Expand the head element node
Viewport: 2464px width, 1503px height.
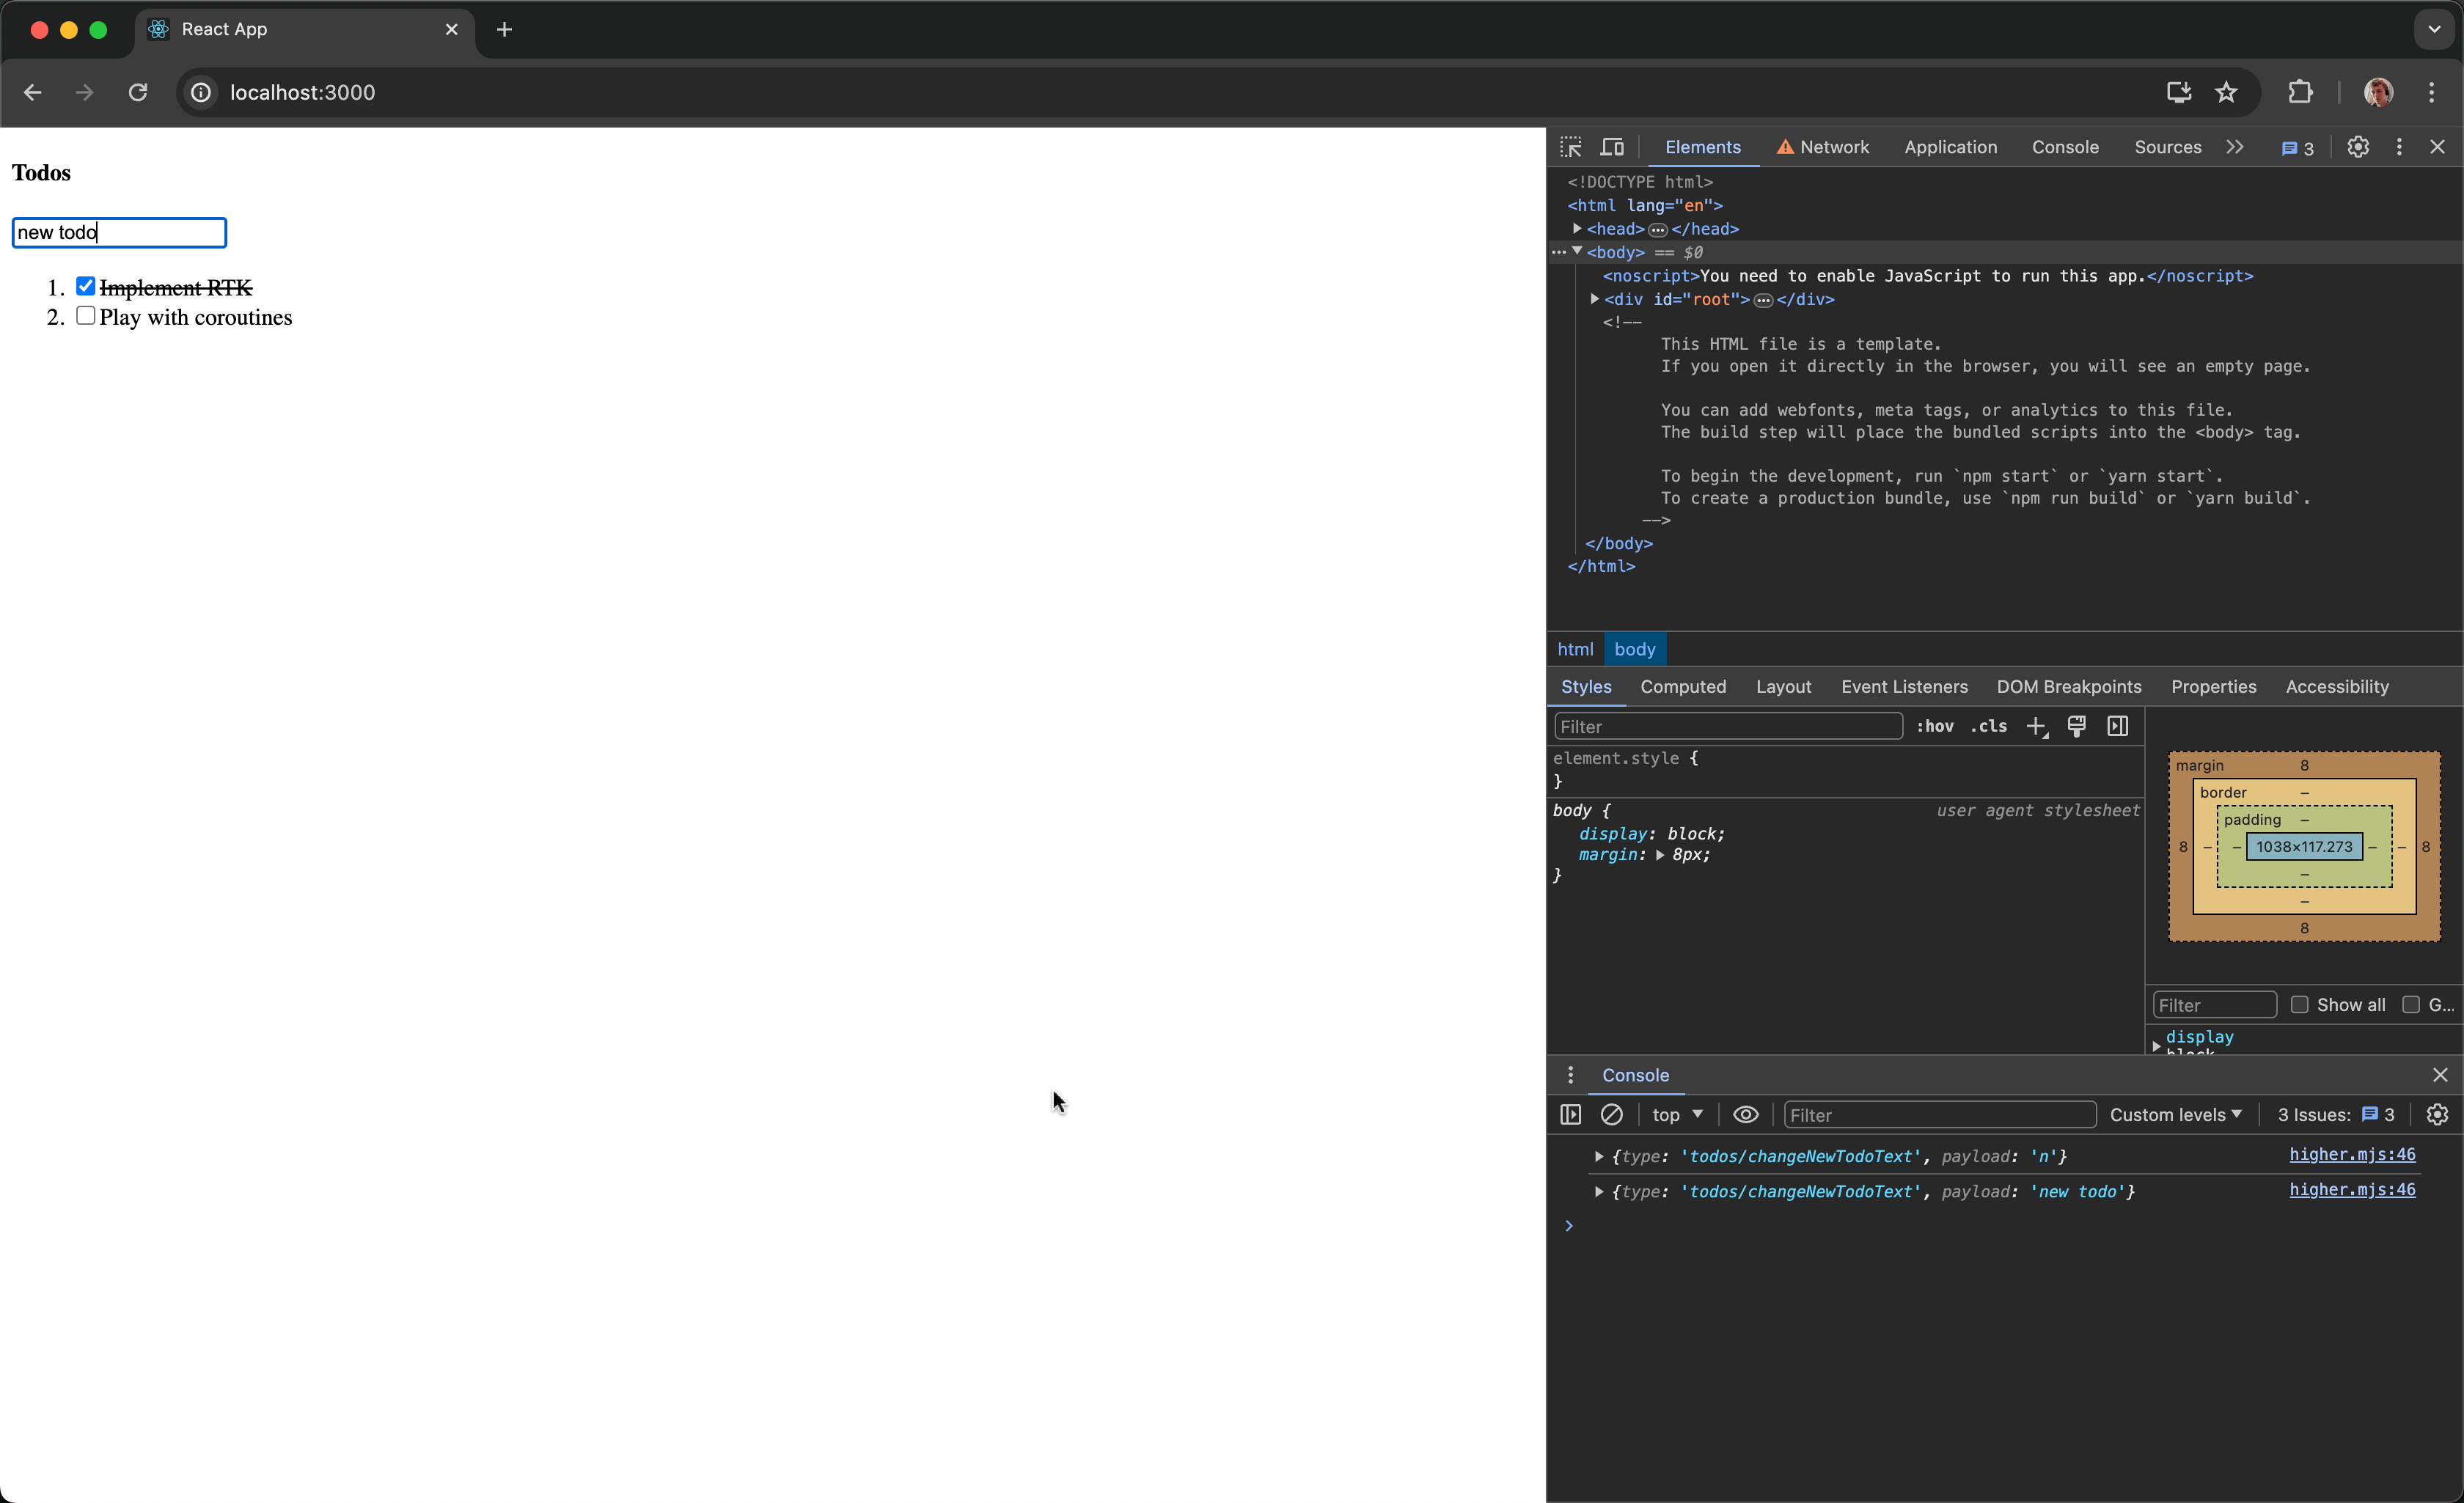tap(1577, 229)
